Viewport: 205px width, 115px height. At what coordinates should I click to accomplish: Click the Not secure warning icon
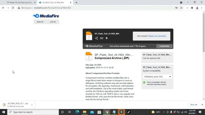click(19, 8)
